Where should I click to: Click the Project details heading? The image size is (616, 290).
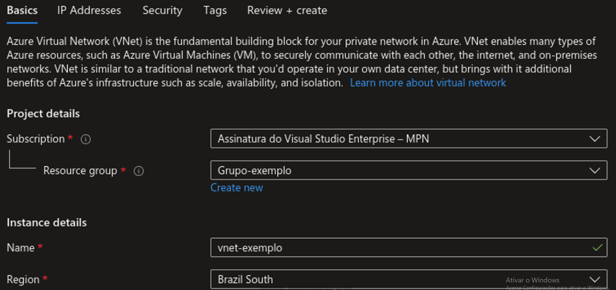43,114
